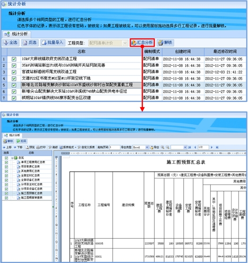248x263 pixels.
Task: Open the 导出类型 Excel dropdown
Action: (141, 147)
